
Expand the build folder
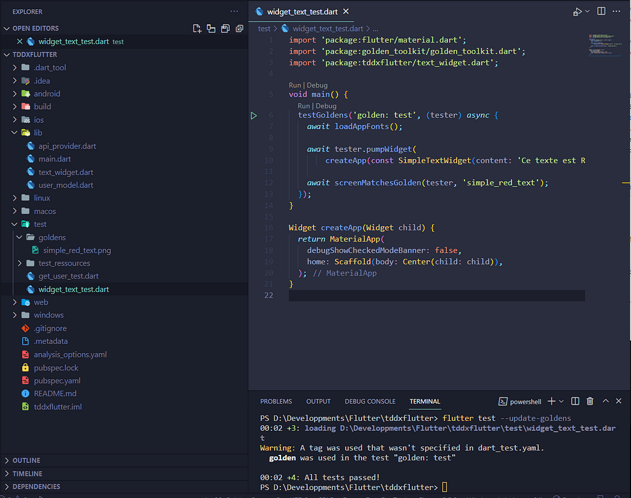pyautogui.click(x=124, y=107)
